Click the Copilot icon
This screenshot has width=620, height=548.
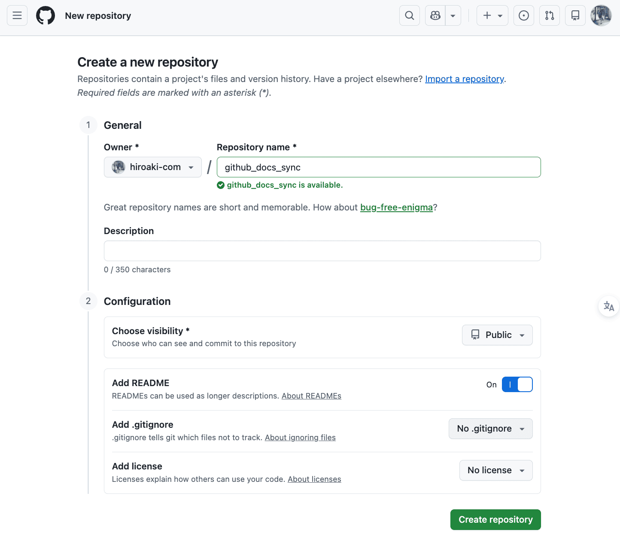pos(435,15)
